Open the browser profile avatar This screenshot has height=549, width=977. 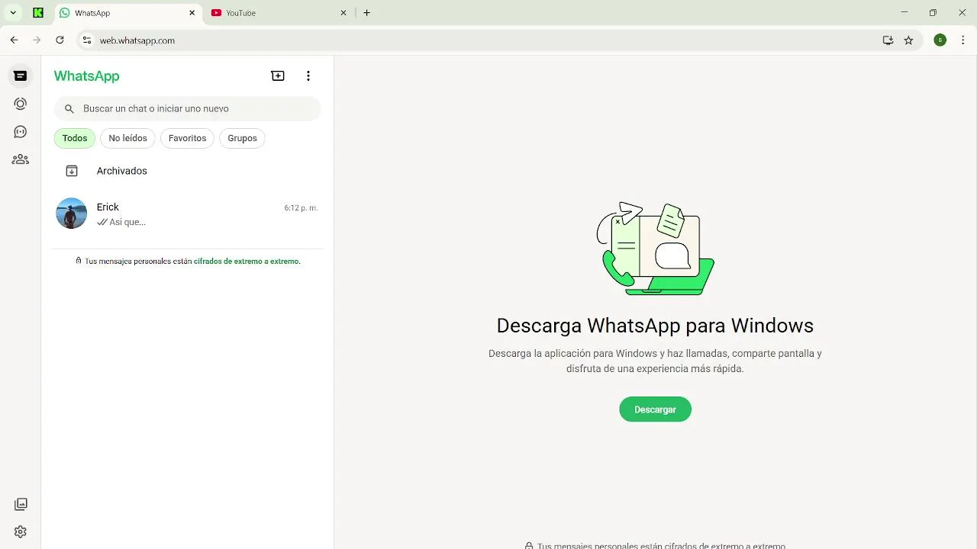click(x=940, y=40)
